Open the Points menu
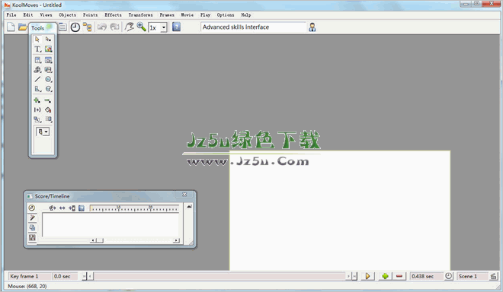Viewport: 503px width, 292px height. 90,15
